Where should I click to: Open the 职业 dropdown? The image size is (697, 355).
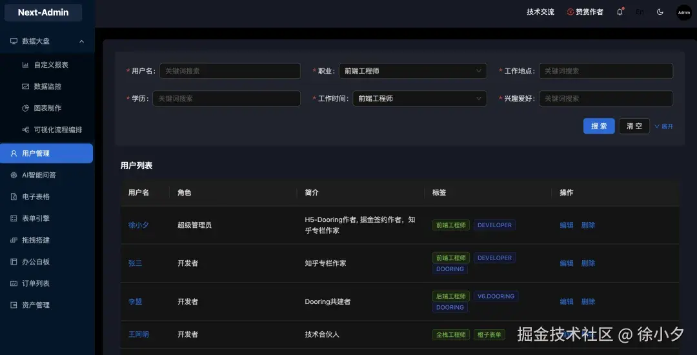(412, 71)
